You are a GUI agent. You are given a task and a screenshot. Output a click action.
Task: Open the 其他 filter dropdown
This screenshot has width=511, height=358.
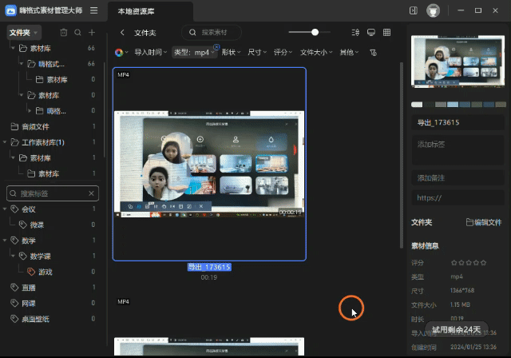(x=349, y=53)
